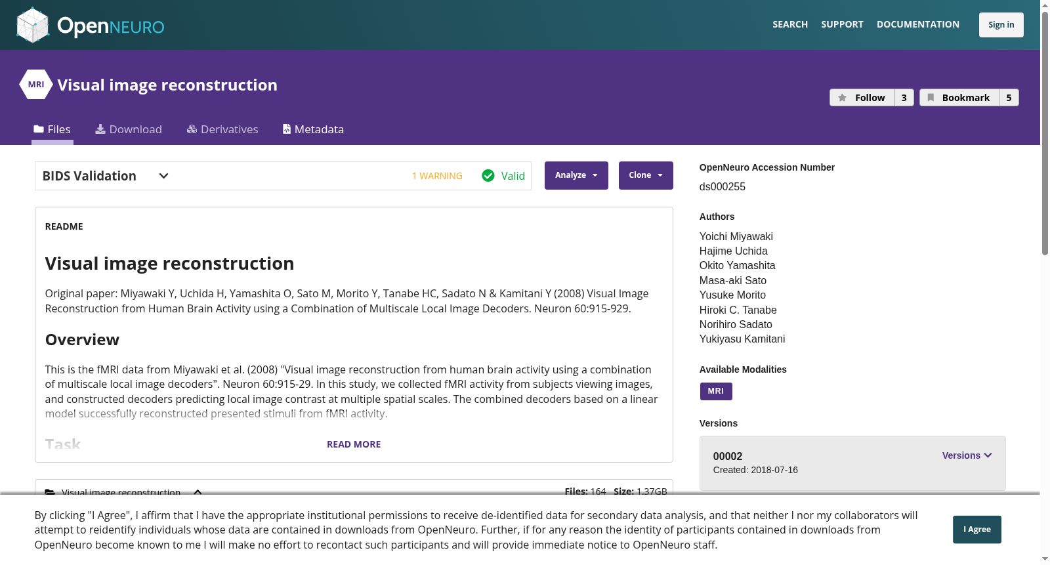
Task: Switch to the Download tab
Action: 129,129
